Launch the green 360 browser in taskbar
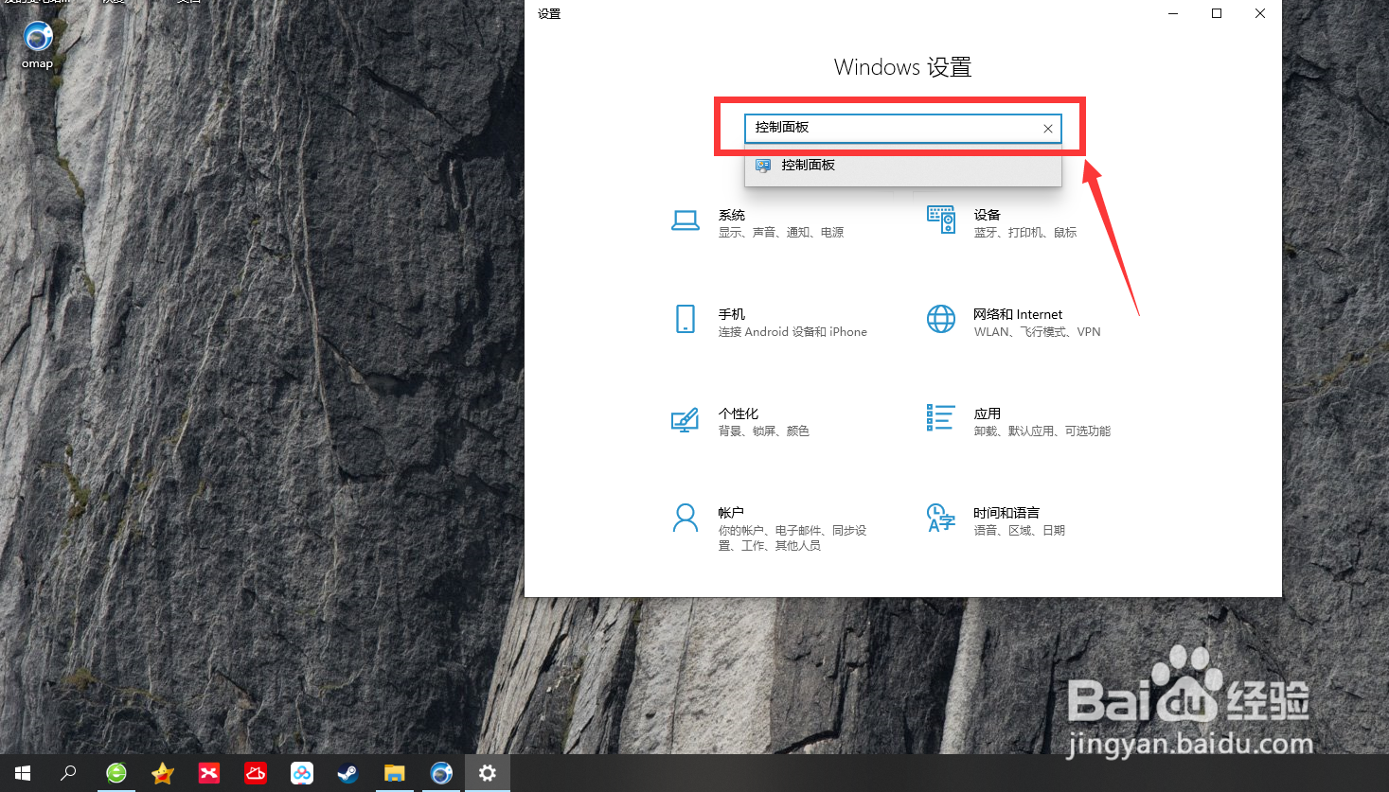 tap(116, 773)
